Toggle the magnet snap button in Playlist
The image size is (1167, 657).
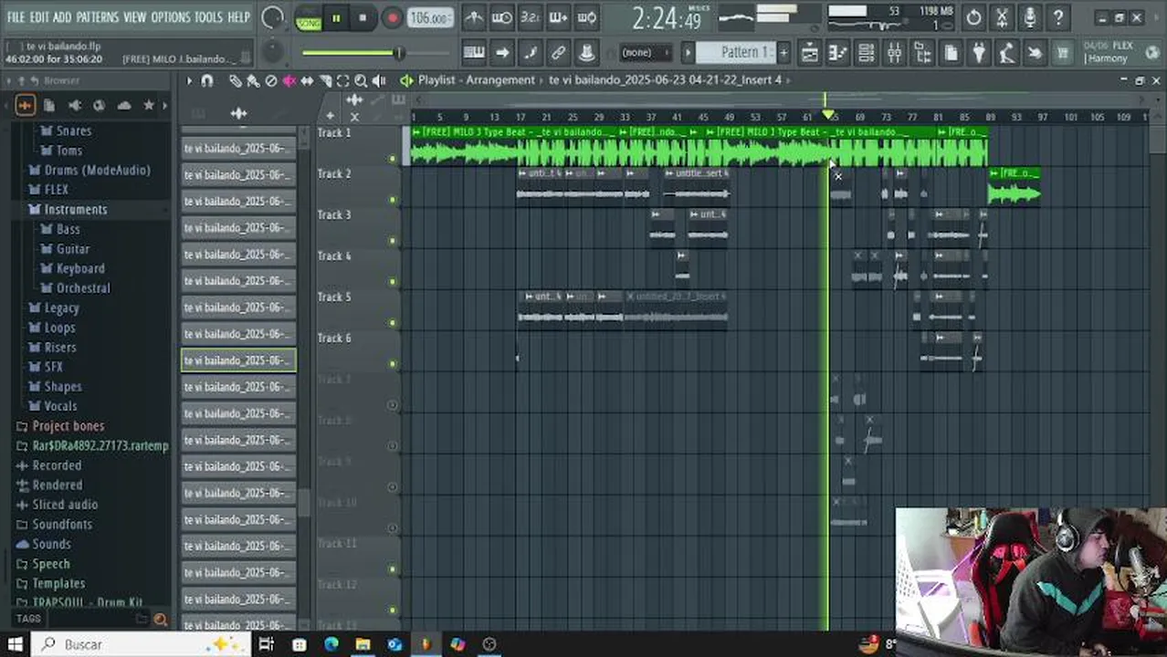207,80
